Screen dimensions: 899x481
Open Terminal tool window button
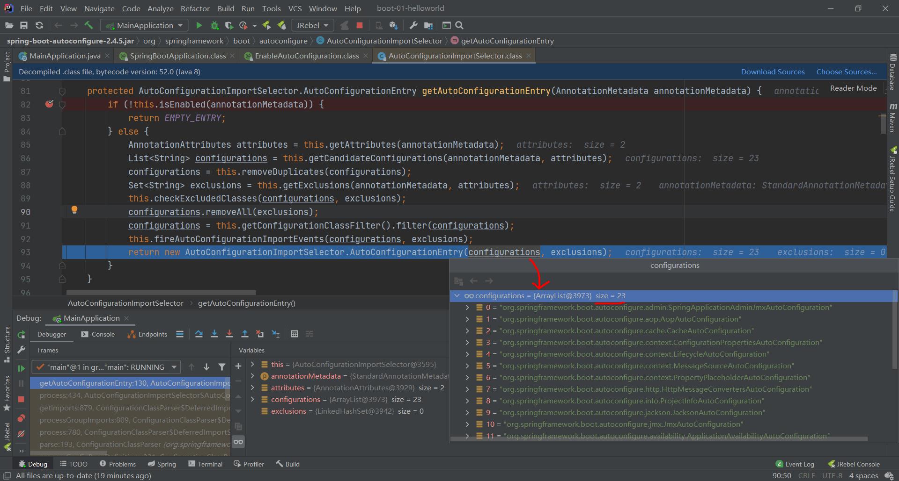pos(205,464)
